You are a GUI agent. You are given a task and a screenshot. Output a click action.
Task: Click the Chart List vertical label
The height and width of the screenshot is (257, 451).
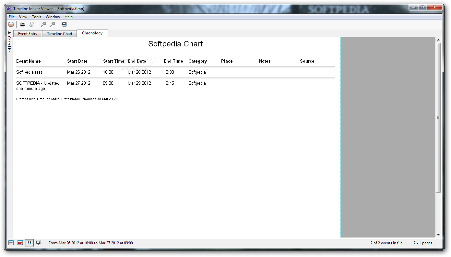9,44
